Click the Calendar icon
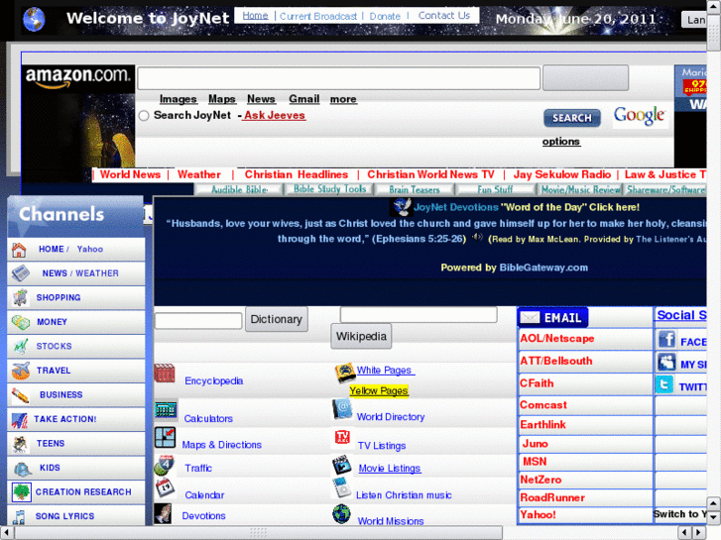This screenshot has height=540, width=721. (165, 487)
